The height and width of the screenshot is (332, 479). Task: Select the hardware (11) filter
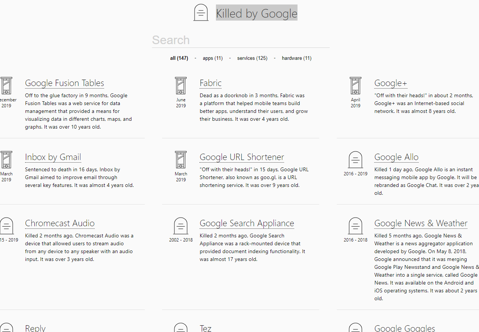[297, 58]
